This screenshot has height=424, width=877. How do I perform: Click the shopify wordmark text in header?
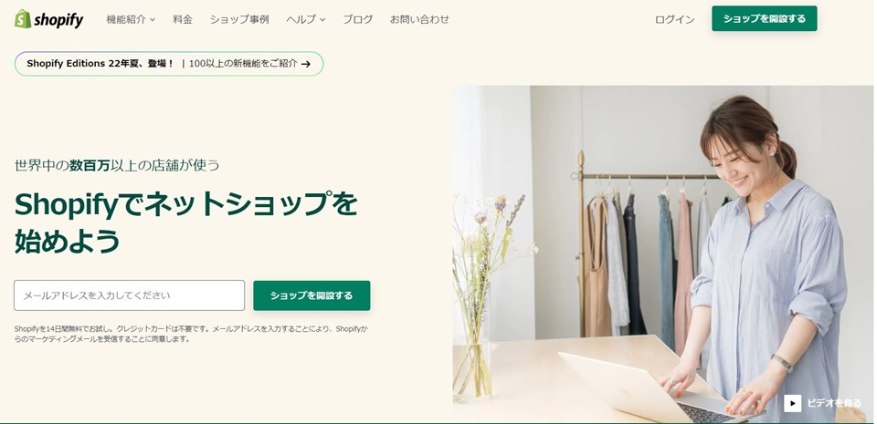(x=58, y=20)
